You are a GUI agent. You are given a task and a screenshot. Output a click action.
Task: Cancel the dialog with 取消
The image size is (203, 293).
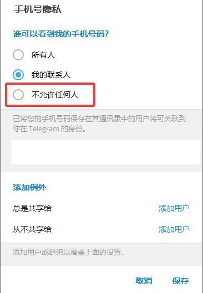pos(144,281)
